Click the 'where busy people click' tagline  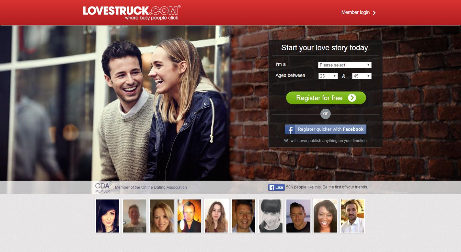pos(152,18)
